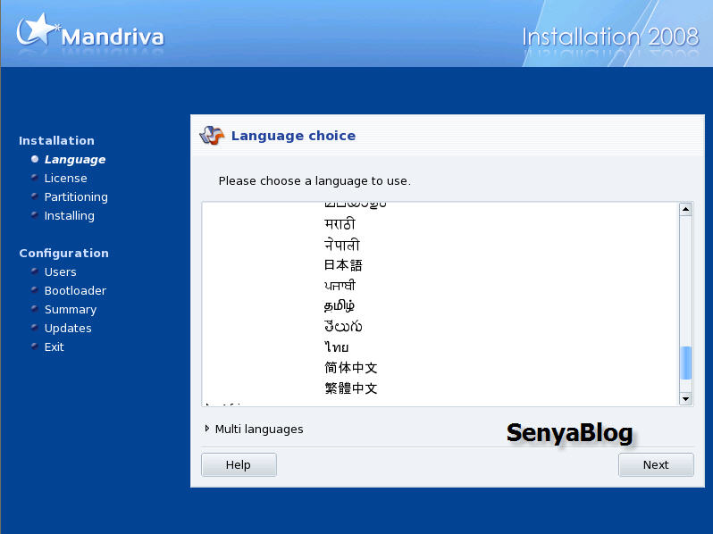Select the తెలుగు language entry

(343, 326)
